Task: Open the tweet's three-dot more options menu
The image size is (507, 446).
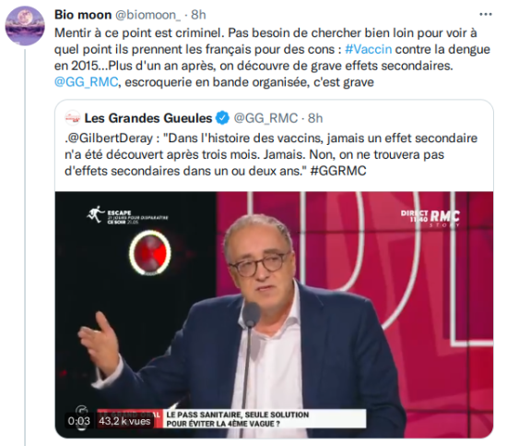Action: (485, 15)
